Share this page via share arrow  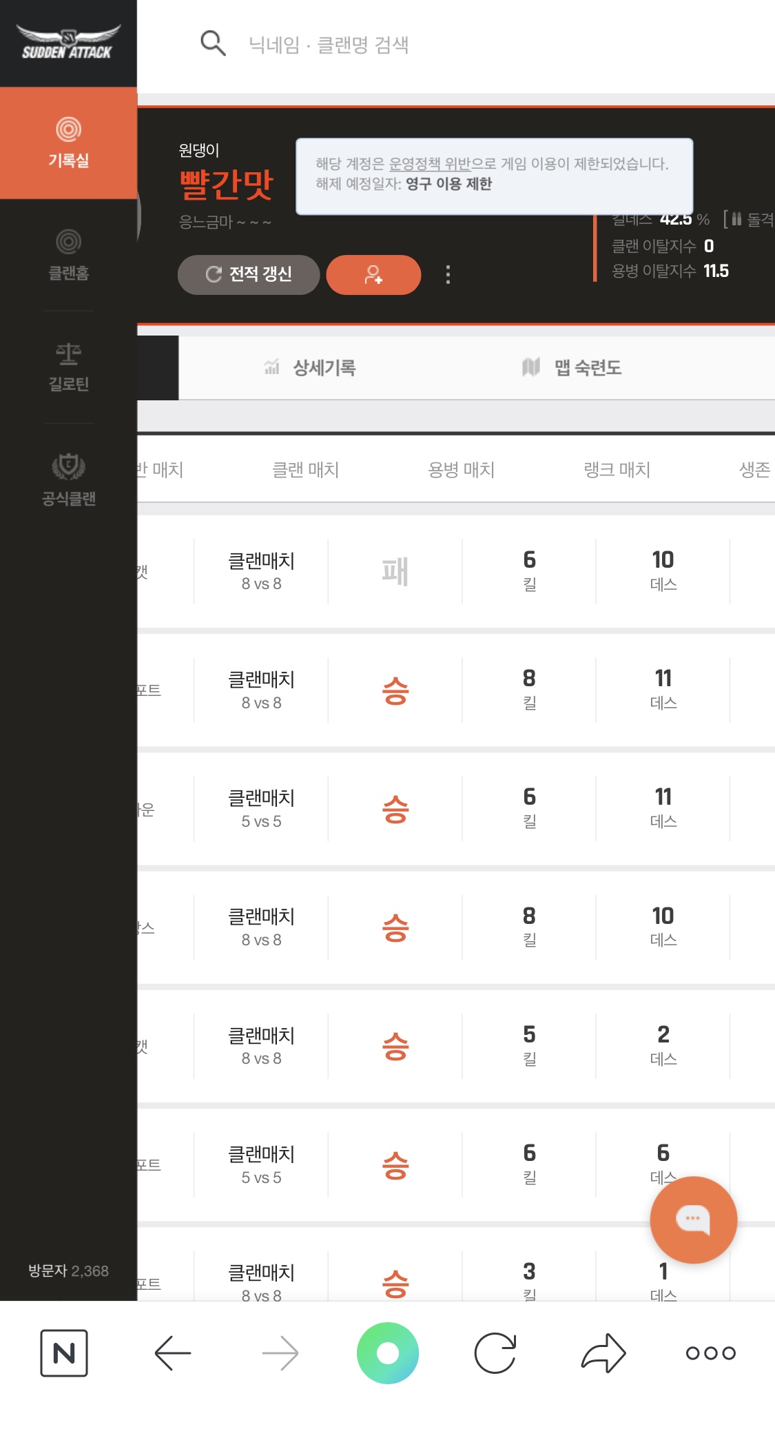click(x=603, y=1353)
